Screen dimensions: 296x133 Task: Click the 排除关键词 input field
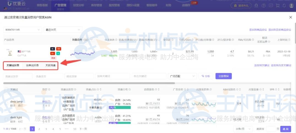(112, 76)
